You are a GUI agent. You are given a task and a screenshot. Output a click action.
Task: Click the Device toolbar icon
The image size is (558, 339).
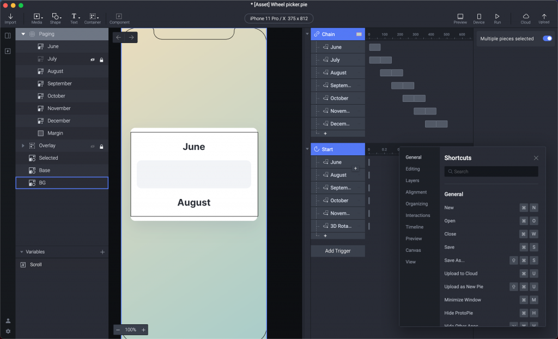(x=479, y=19)
